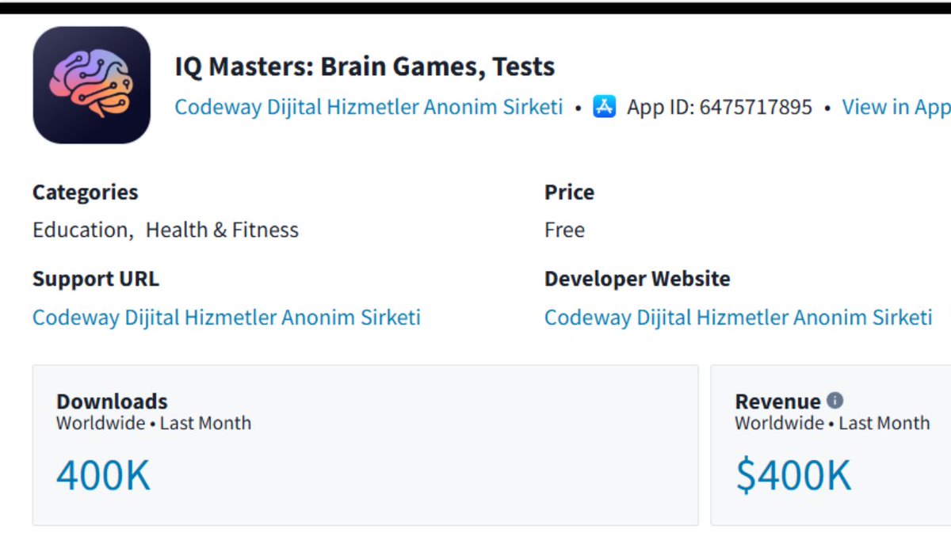Click the Price heading label

tap(569, 192)
